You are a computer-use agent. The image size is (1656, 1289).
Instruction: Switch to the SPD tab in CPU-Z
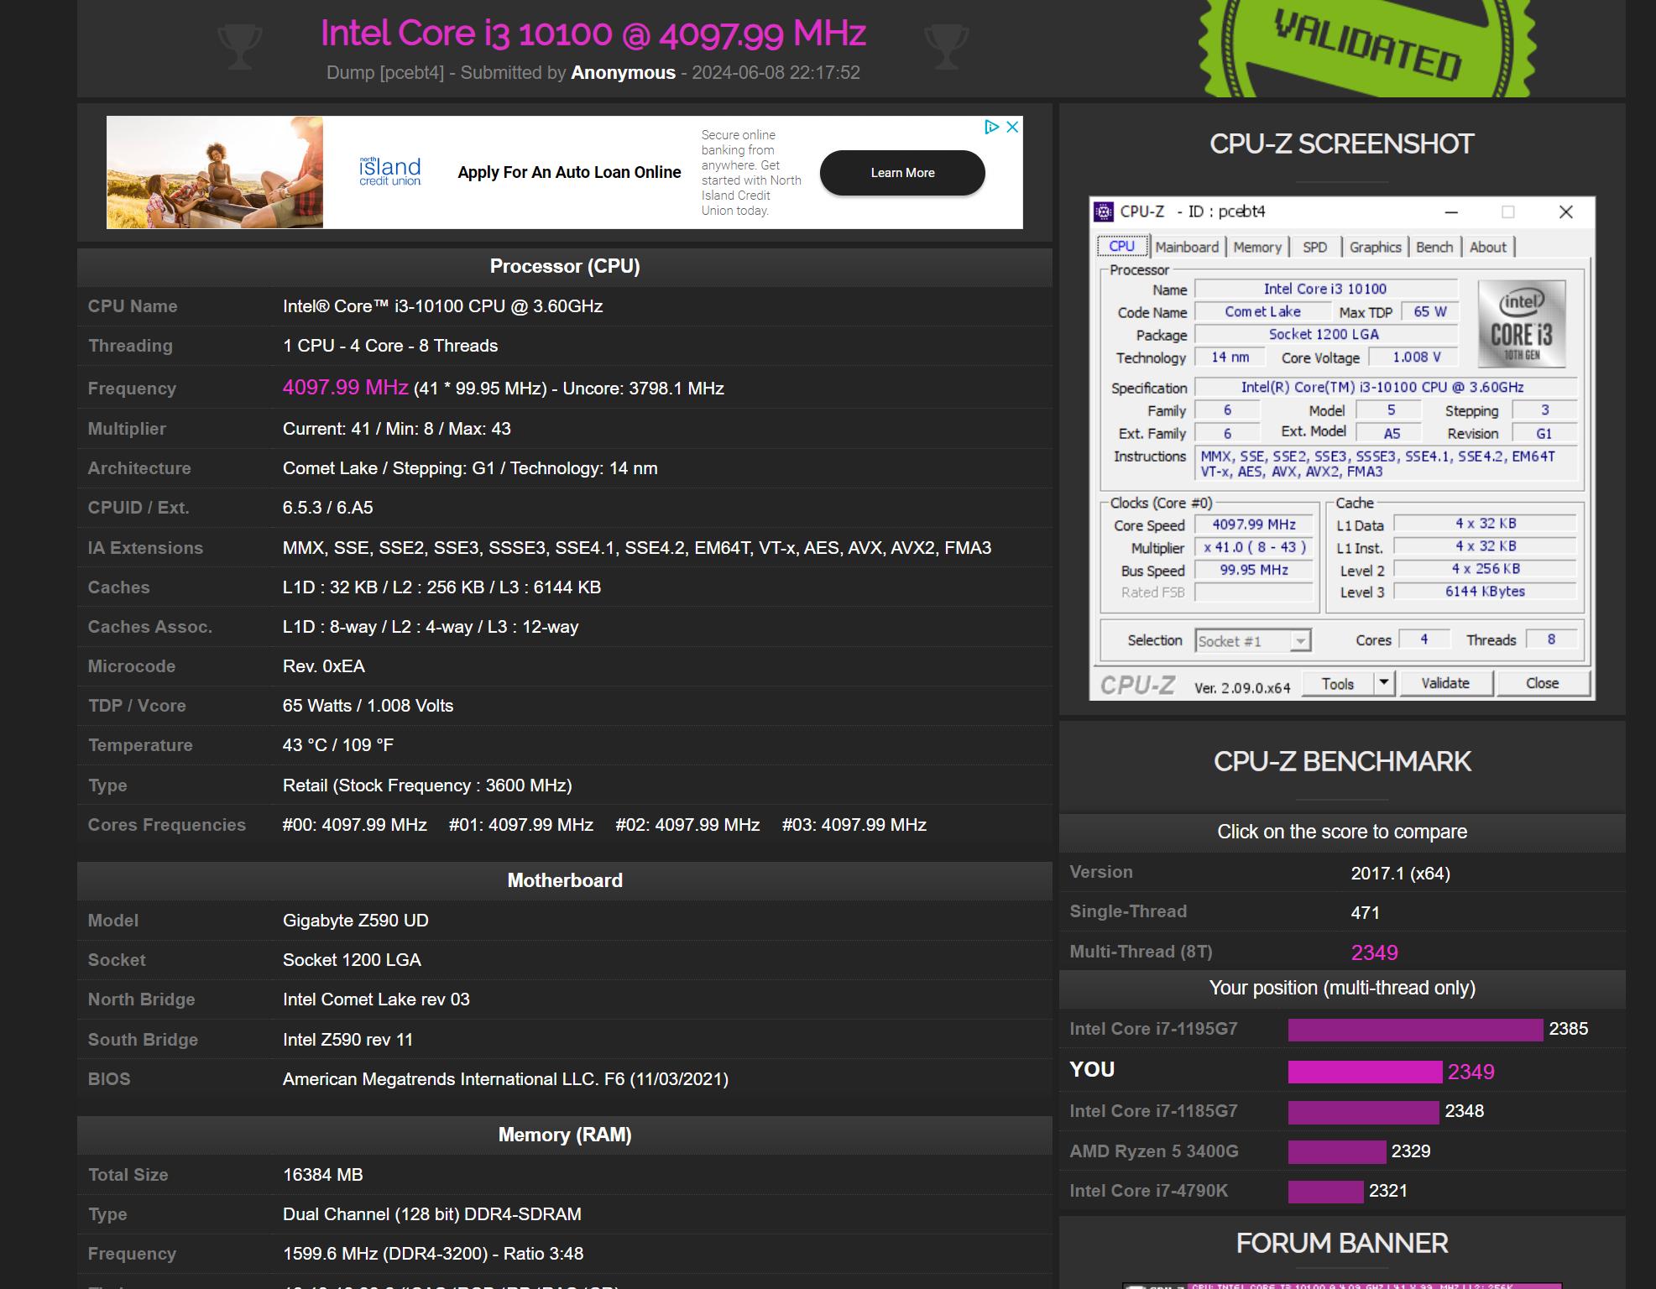point(1314,247)
